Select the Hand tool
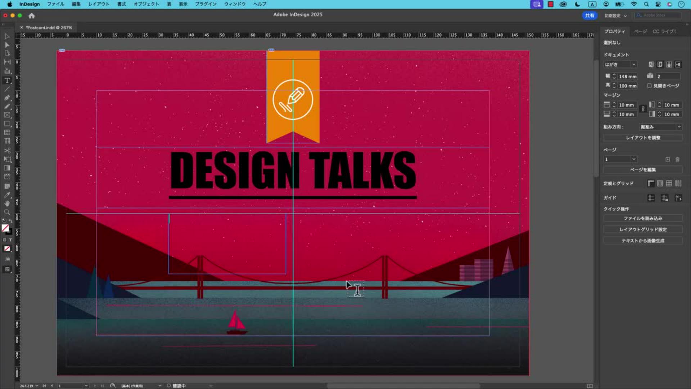The width and height of the screenshot is (691, 389). 7,204
